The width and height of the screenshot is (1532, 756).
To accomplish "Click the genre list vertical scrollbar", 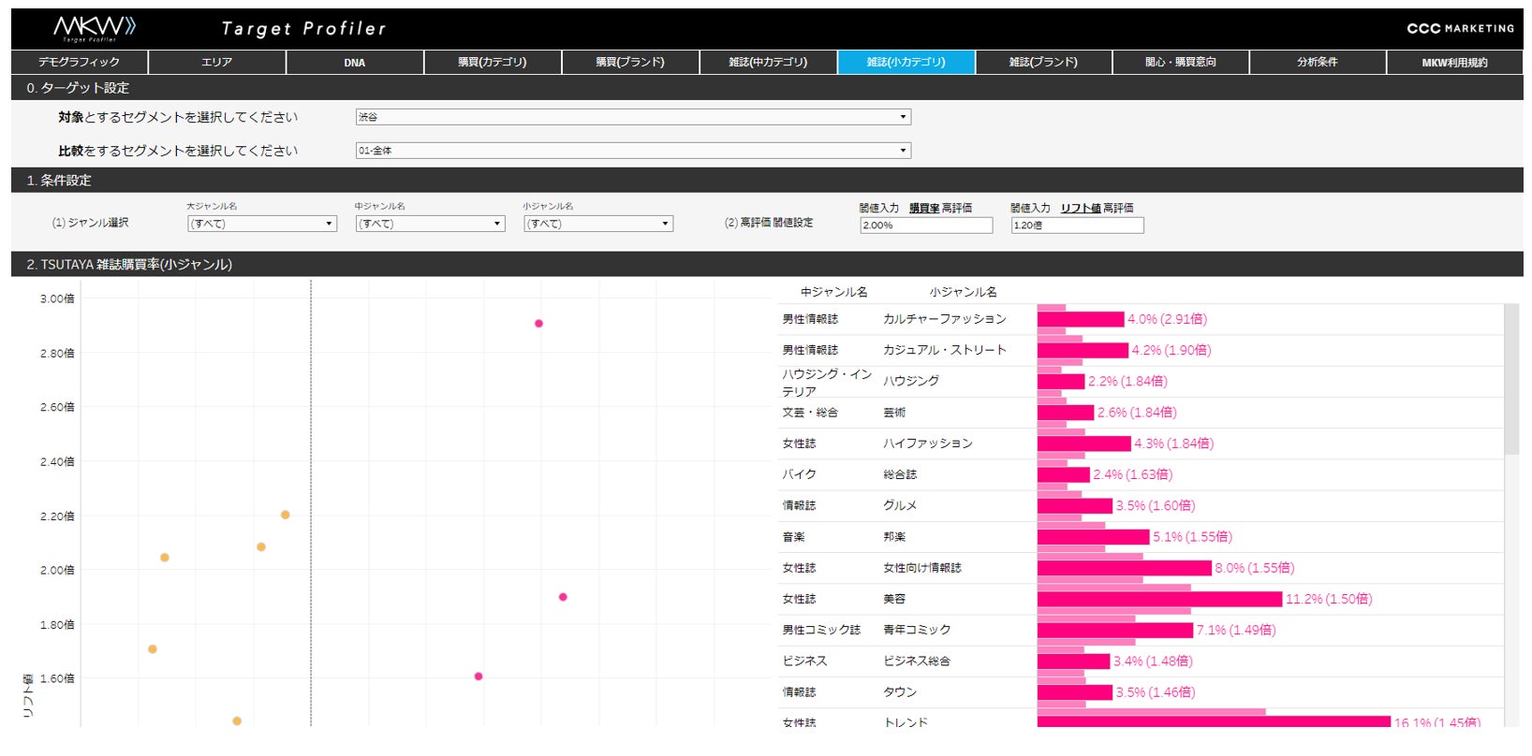I will pyautogui.click(x=1511, y=379).
